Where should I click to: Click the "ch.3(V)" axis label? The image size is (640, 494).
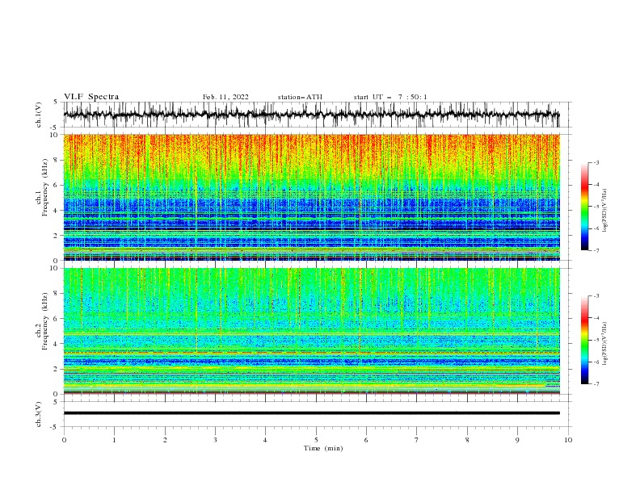click(x=39, y=414)
